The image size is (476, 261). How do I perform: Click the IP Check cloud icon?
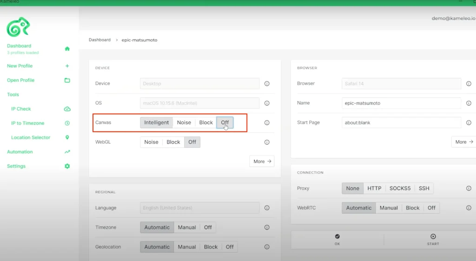(x=67, y=109)
